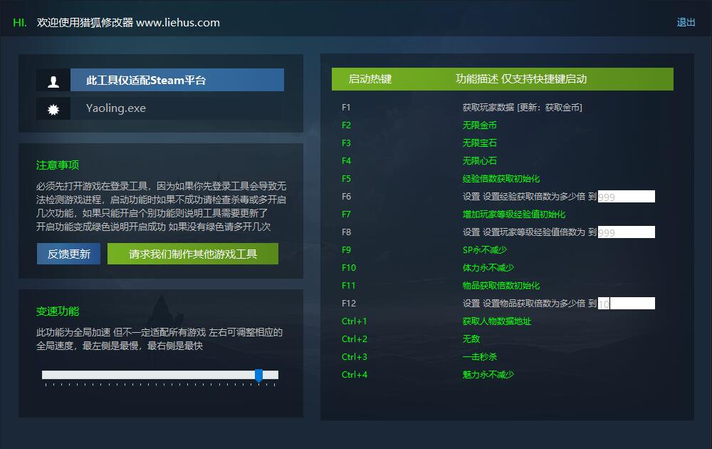The image size is (712, 449).
Task: Click 物品获取倍数初始化 entry
Action: pyautogui.click(x=501, y=285)
